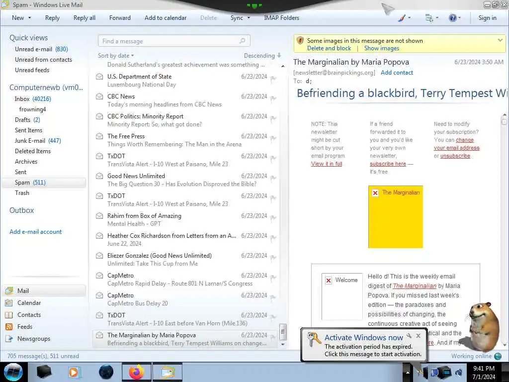
Task: Collapse the Quick views section
Action: pos(28,38)
